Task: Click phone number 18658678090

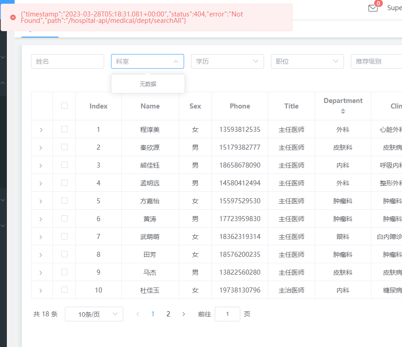Action: click(x=240, y=165)
